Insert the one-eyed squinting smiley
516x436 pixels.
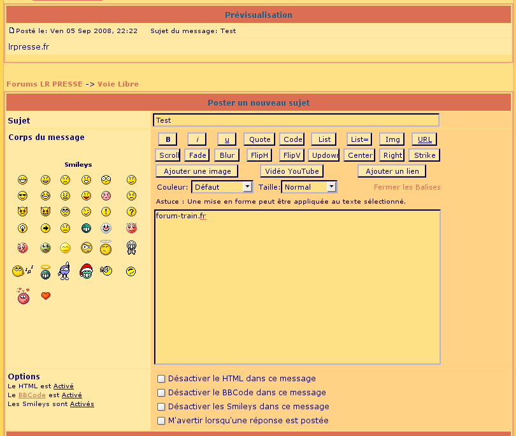(x=87, y=248)
